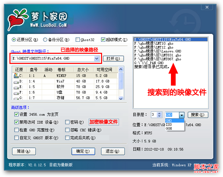Confirm with the 确定 button
This screenshot has height=177, width=223.
(x=83, y=151)
